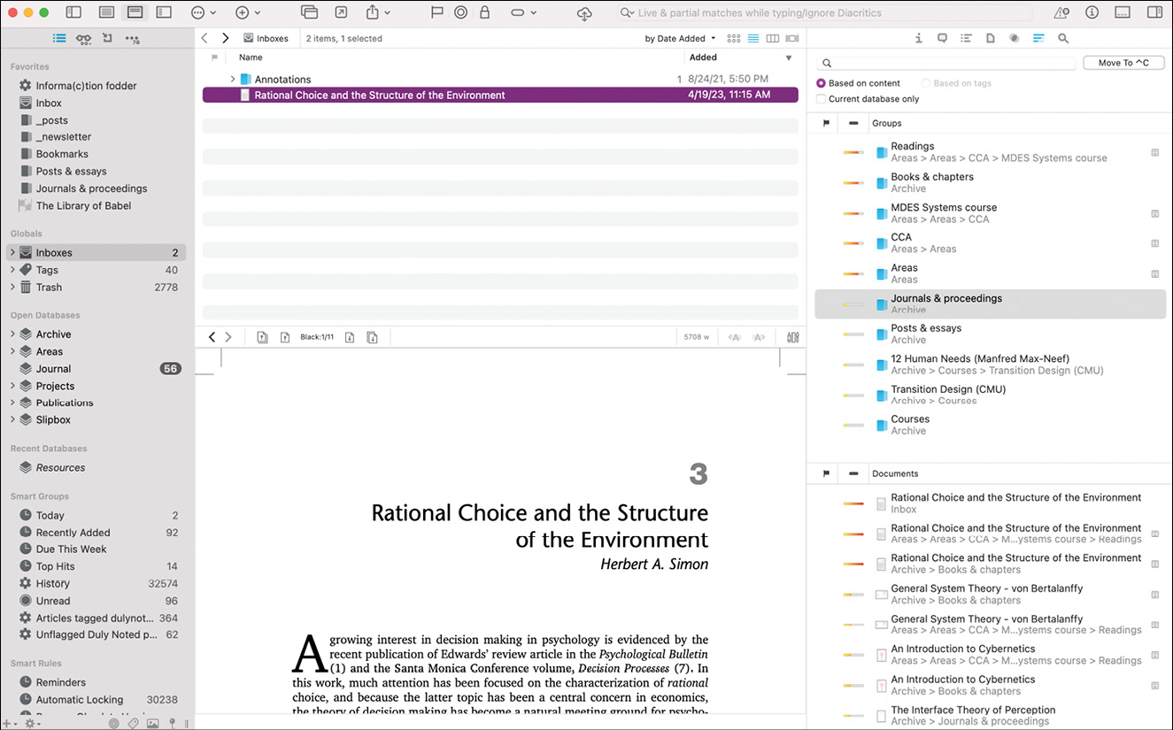Click the lock icon in toolbar

click(x=484, y=12)
